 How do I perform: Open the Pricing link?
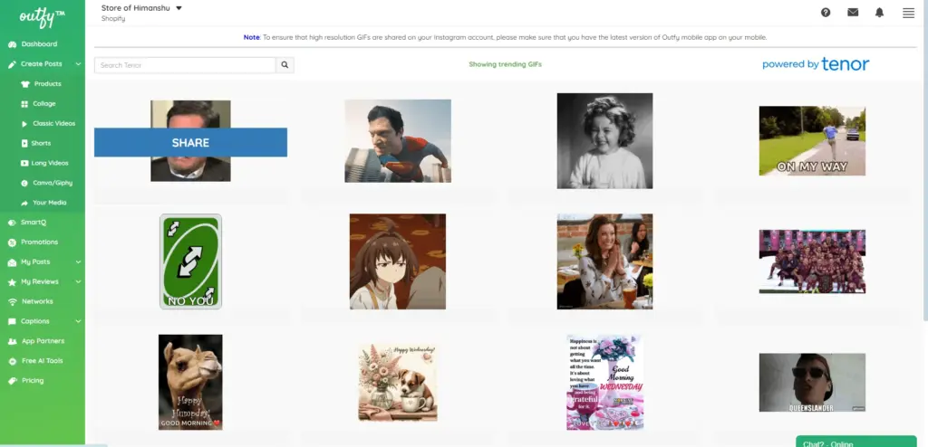click(x=33, y=381)
